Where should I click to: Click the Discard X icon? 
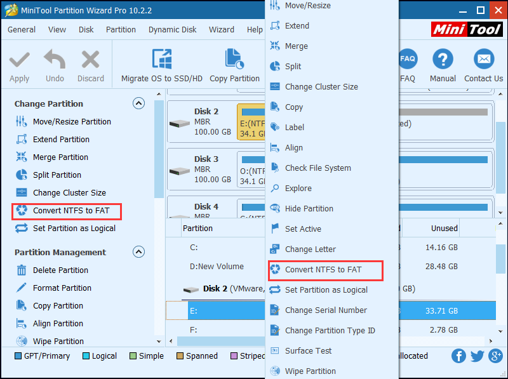click(90, 59)
